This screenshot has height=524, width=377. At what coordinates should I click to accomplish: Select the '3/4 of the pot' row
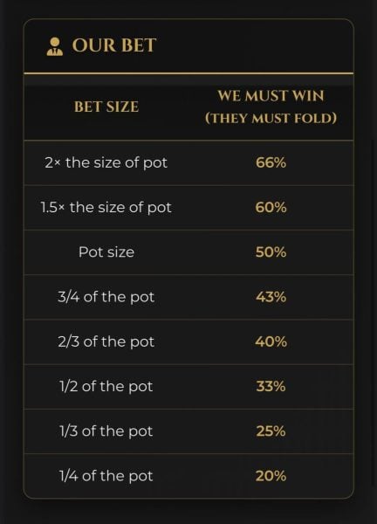[x=188, y=297]
